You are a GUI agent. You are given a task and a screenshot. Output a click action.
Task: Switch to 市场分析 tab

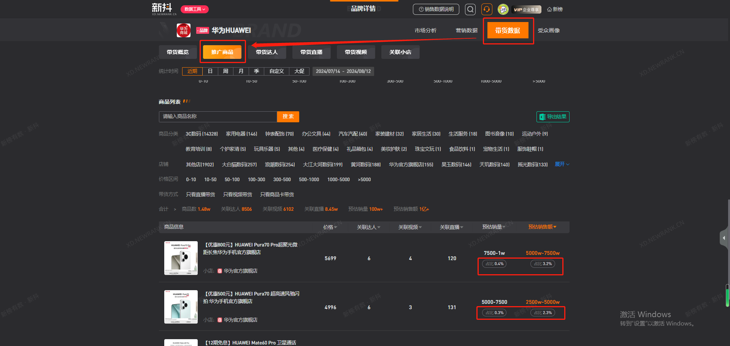(425, 30)
